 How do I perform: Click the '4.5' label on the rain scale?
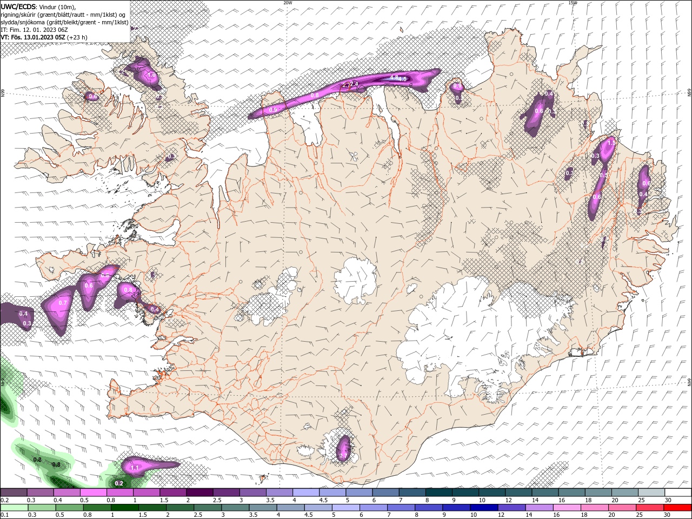(x=309, y=515)
